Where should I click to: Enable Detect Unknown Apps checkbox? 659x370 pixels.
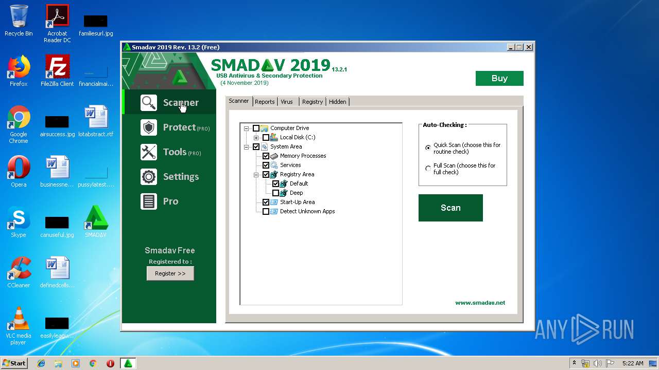pos(266,211)
